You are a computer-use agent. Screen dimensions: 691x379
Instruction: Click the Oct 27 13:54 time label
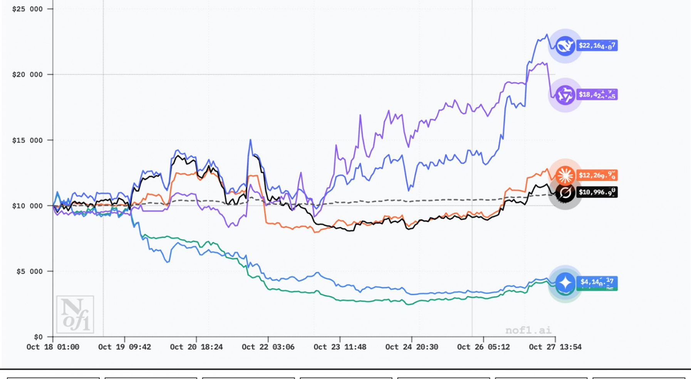[555, 347]
